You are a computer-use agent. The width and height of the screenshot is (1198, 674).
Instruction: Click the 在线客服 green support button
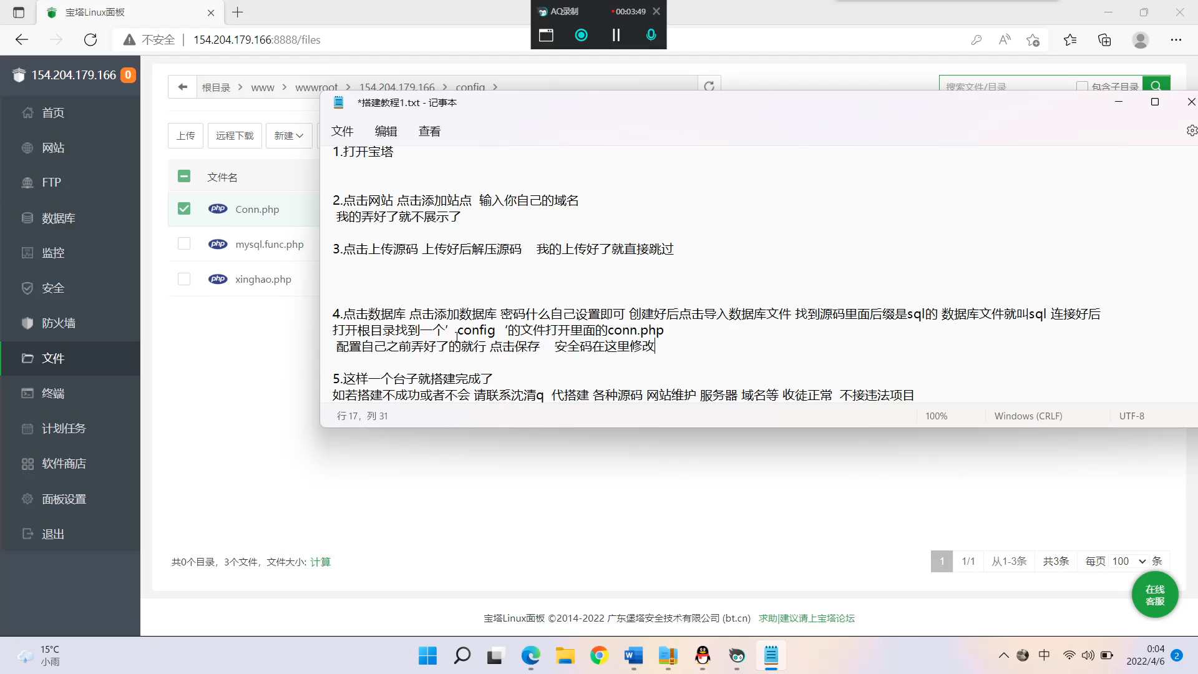1155,595
